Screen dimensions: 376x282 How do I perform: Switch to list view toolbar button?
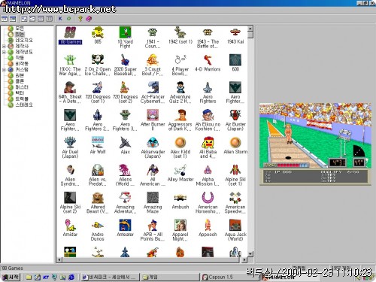[x=41, y=19]
